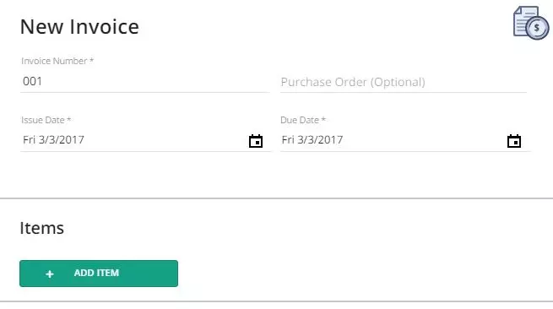The width and height of the screenshot is (553, 309).
Task: Place cursor on the 001 invoice value
Action: point(32,82)
